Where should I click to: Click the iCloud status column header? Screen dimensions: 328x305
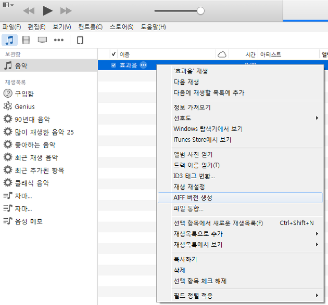coord(222,55)
